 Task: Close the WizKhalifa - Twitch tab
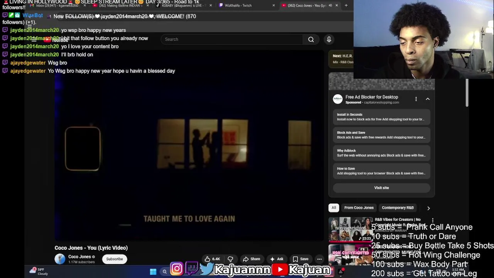coord(274,5)
